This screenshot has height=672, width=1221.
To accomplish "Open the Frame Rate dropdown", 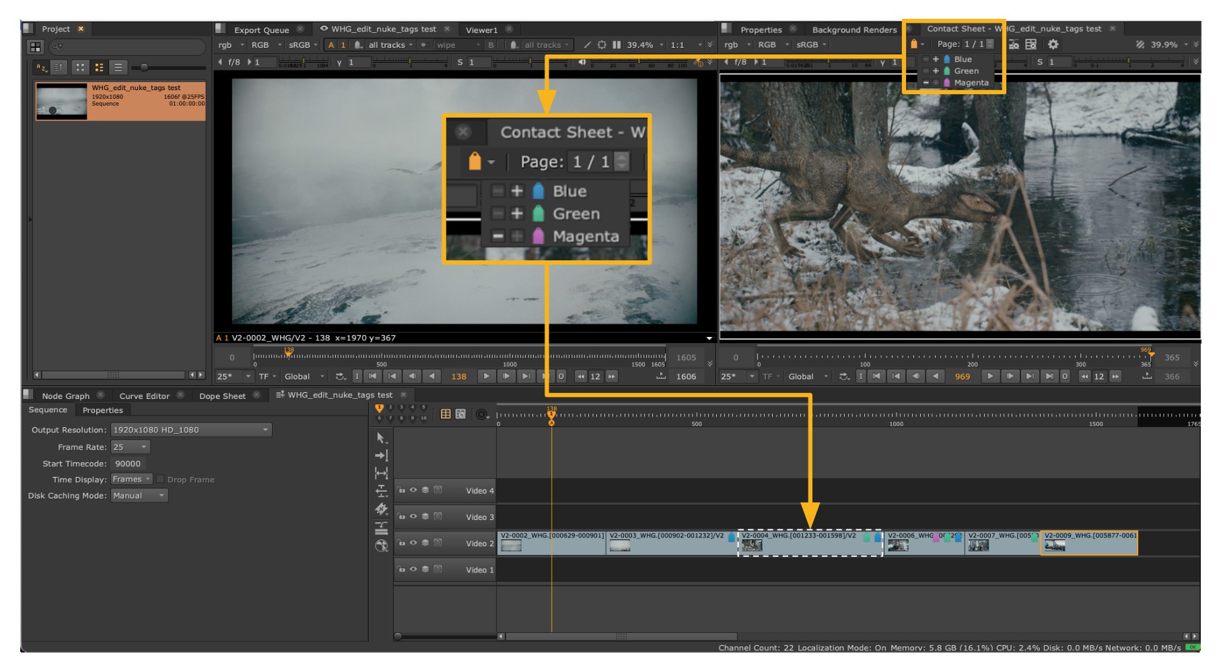I will pos(130,447).
